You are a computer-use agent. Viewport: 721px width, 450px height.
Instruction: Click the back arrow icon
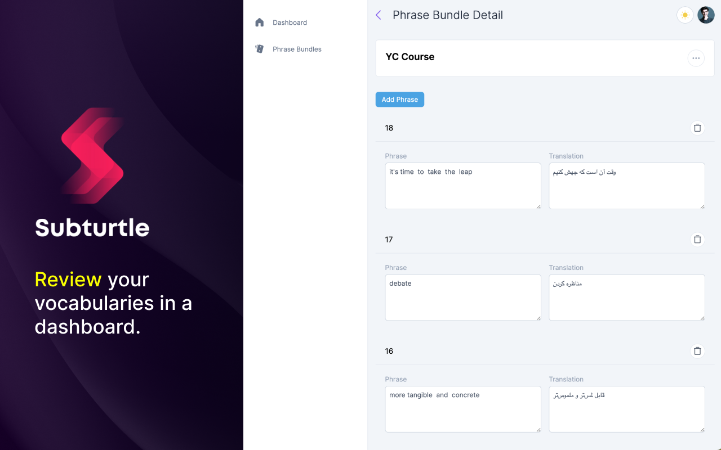click(x=379, y=15)
